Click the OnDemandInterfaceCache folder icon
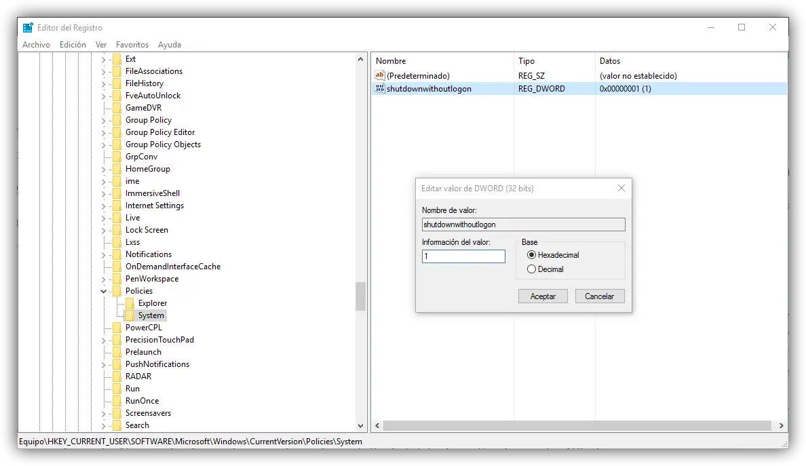Screen dimensions: 806x466 click(117, 267)
